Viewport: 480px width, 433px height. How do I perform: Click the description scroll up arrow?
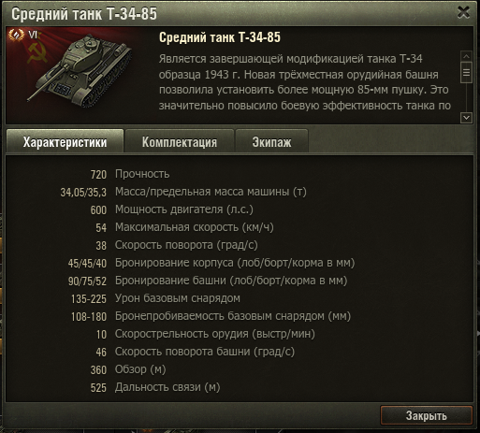click(466, 56)
